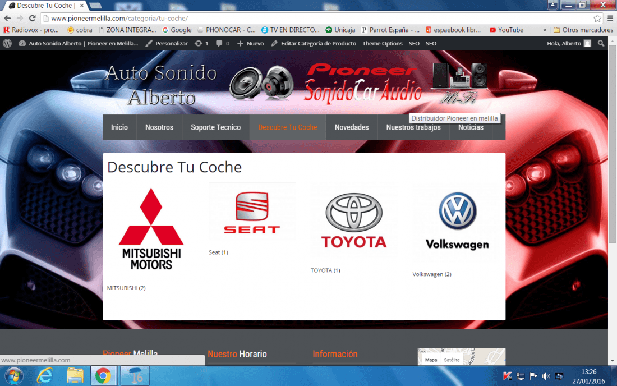617x386 pixels.
Task: Click the Volkswagen logo image
Action: pyautogui.click(x=458, y=222)
